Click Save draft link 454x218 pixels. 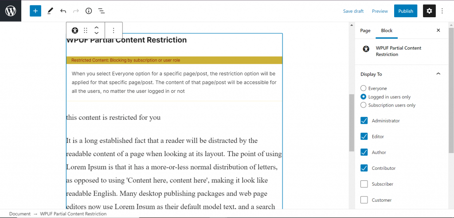353,11
